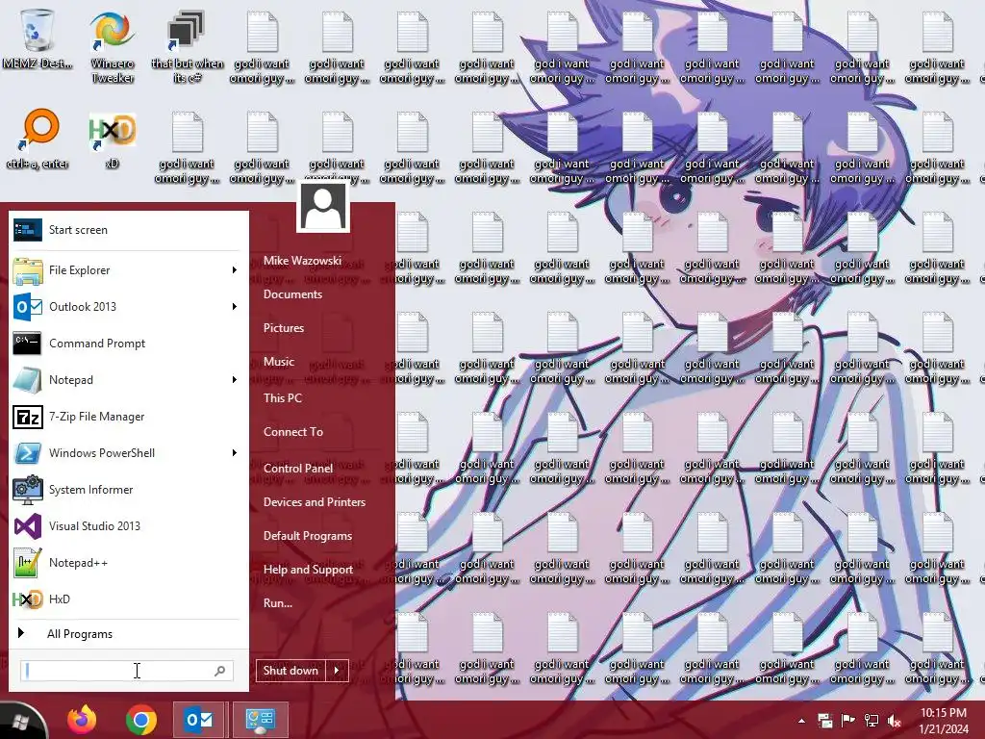Open Pictures from Start menu
985x739 pixels.
click(284, 328)
